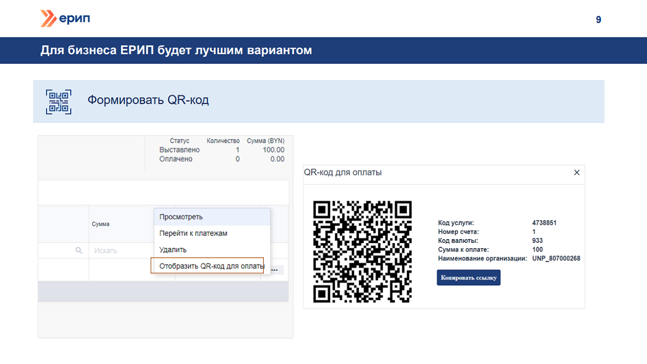
Task: Click the QR-code icon beside Формировать QR-код
Action: click(x=59, y=102)
